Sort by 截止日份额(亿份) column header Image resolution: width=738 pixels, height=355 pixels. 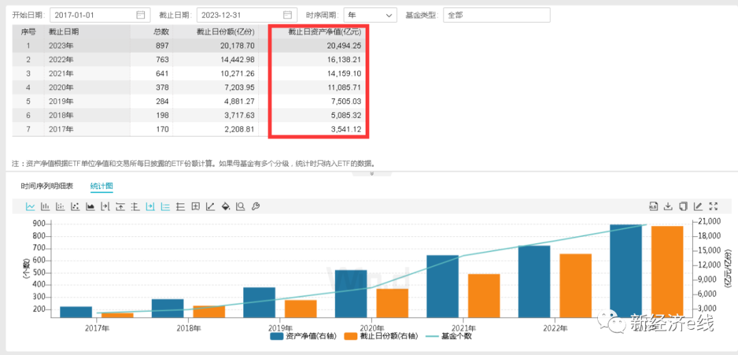(x=225, y=31)
